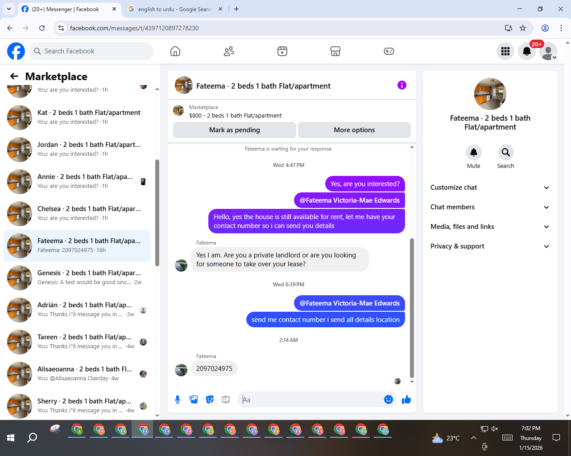Click the Search Facebook field
571x456 pixels.
(x=91, y=51)
